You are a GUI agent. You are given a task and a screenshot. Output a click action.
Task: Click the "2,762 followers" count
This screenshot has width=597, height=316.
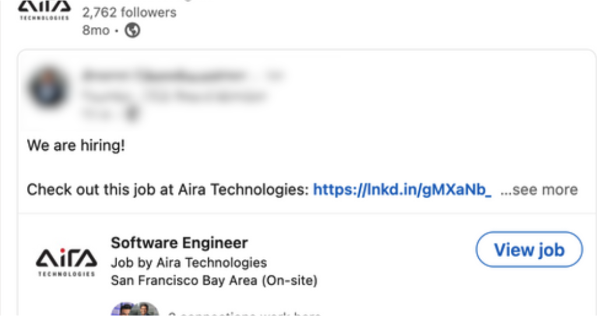[x=129, y=12]
